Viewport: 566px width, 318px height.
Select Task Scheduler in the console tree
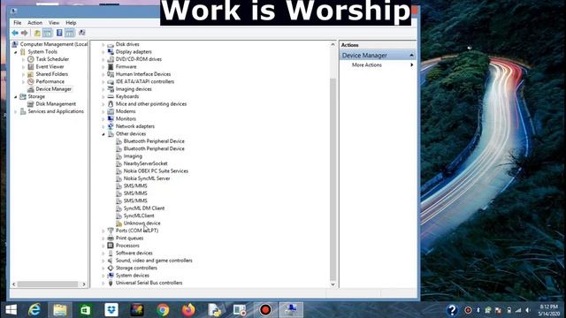[x=52, y=59]
